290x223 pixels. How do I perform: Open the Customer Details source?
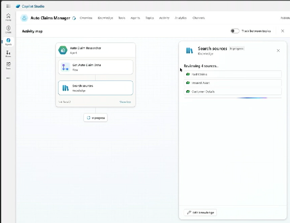coord(233,92)
